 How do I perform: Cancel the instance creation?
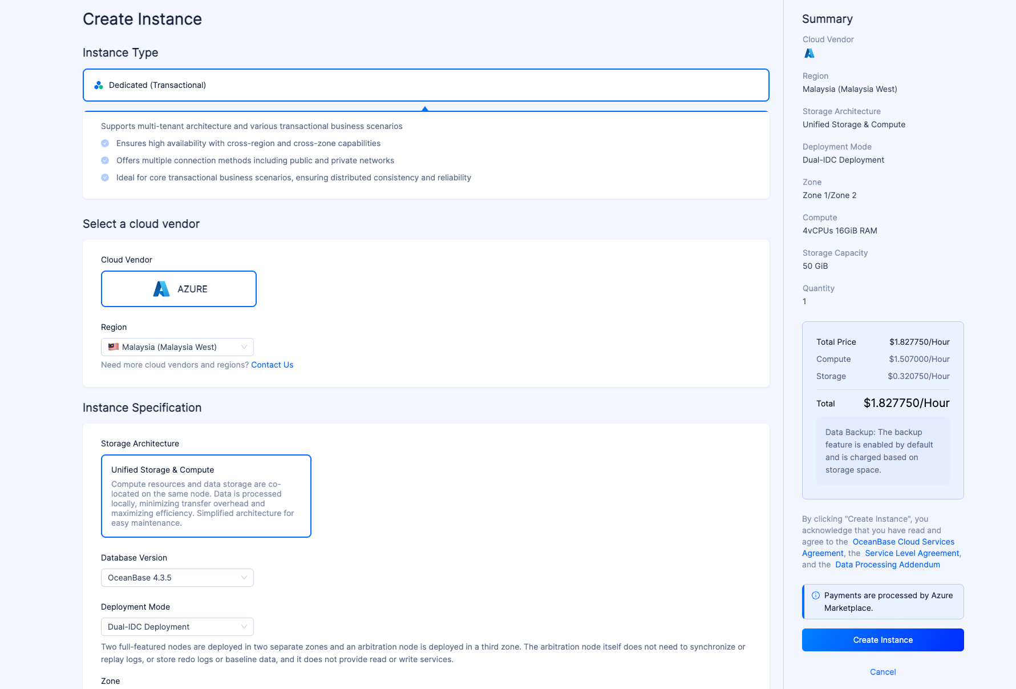click(x=883, y=672)
